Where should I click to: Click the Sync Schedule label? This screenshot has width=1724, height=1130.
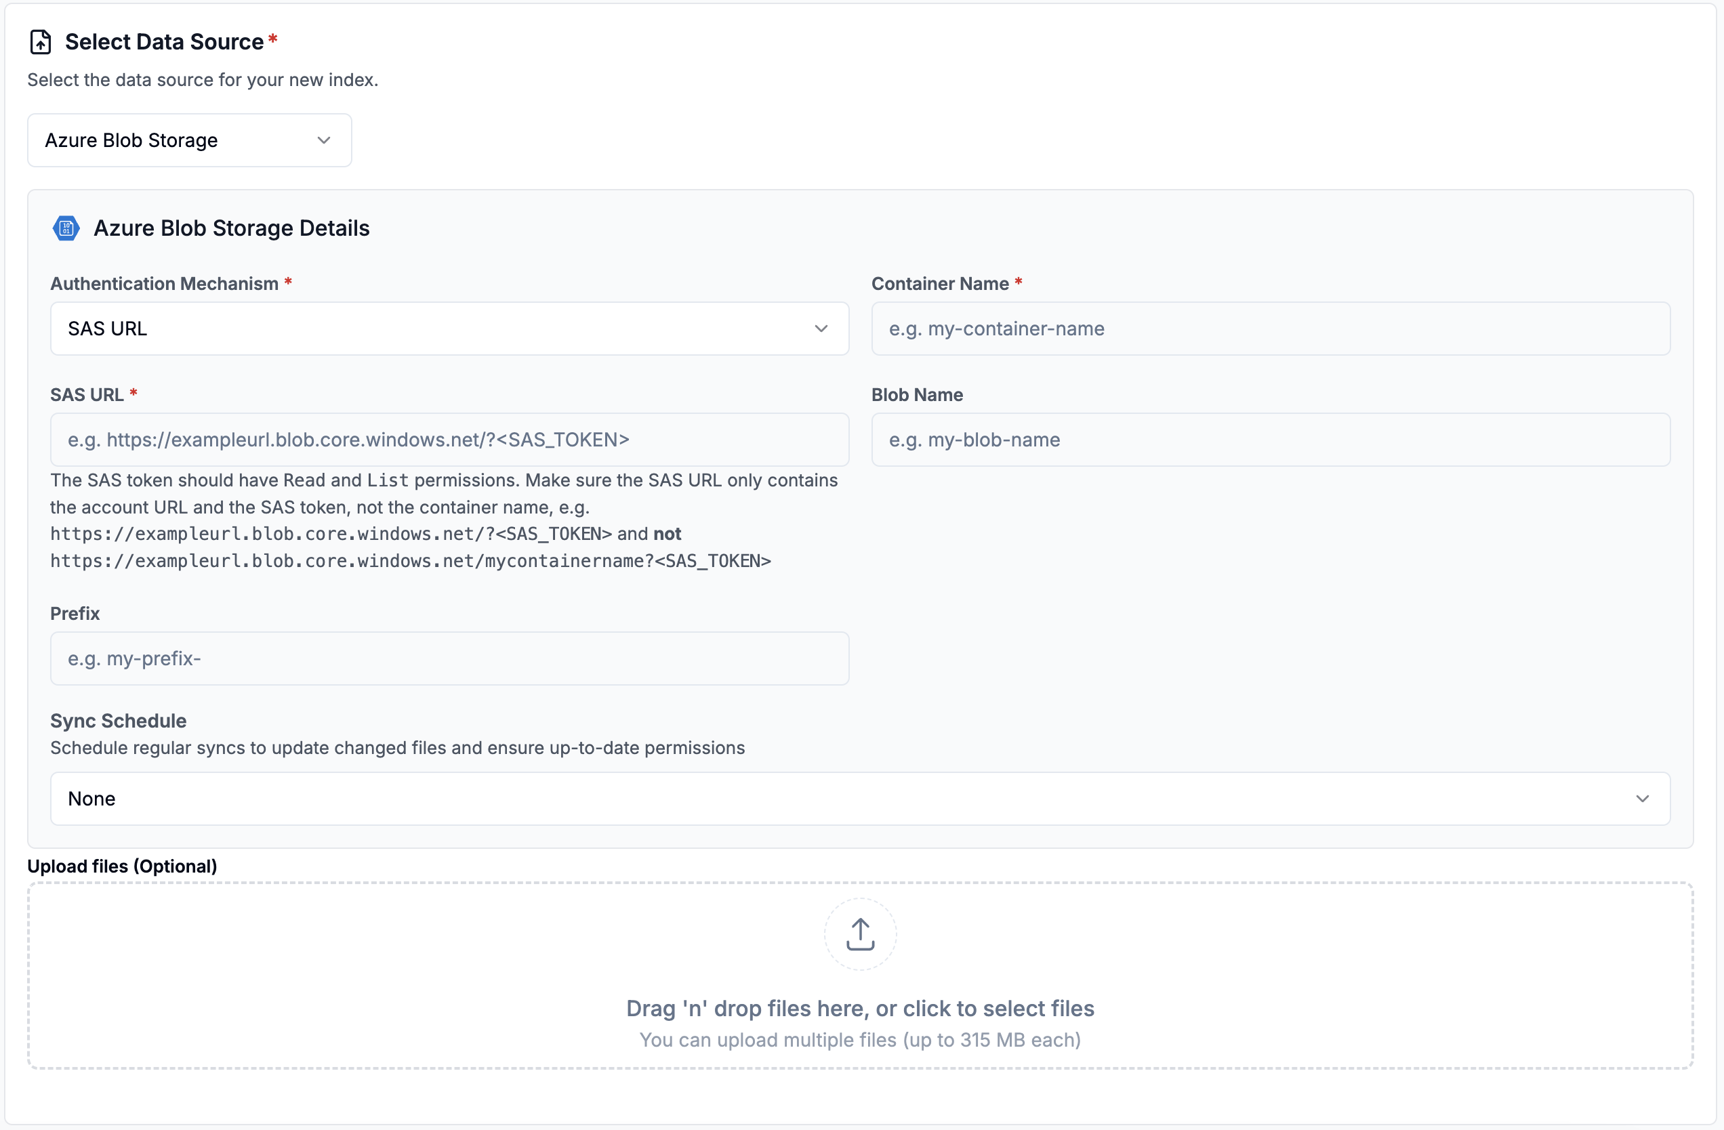[118, 721]
